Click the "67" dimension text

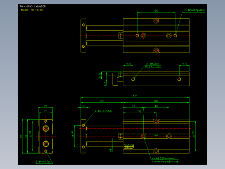pos(102,101)
